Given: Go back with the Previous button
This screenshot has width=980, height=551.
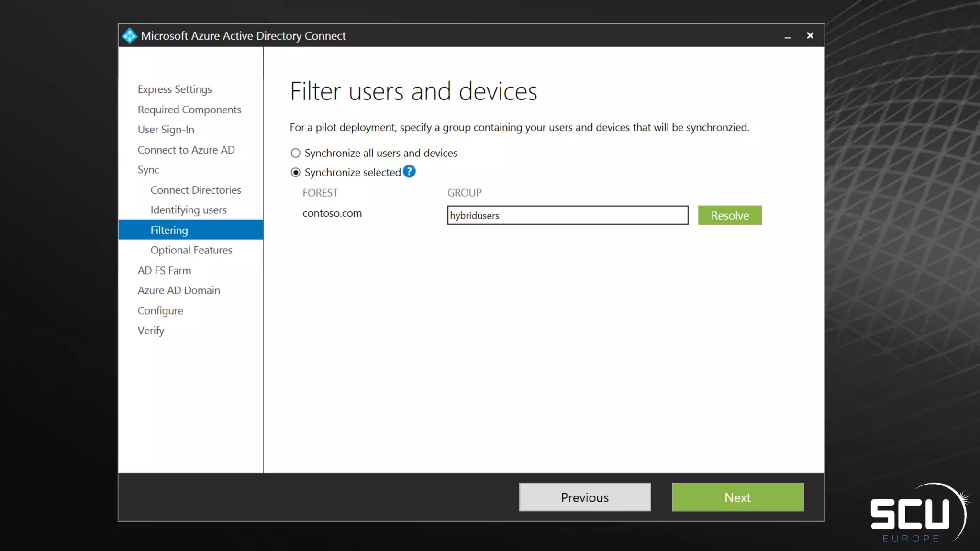Looking at the screenshot, I should point(584,497).
